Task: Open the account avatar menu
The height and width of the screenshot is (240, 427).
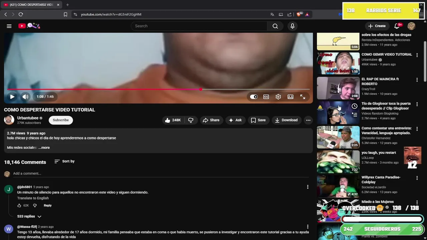Action: pos(411,26)
